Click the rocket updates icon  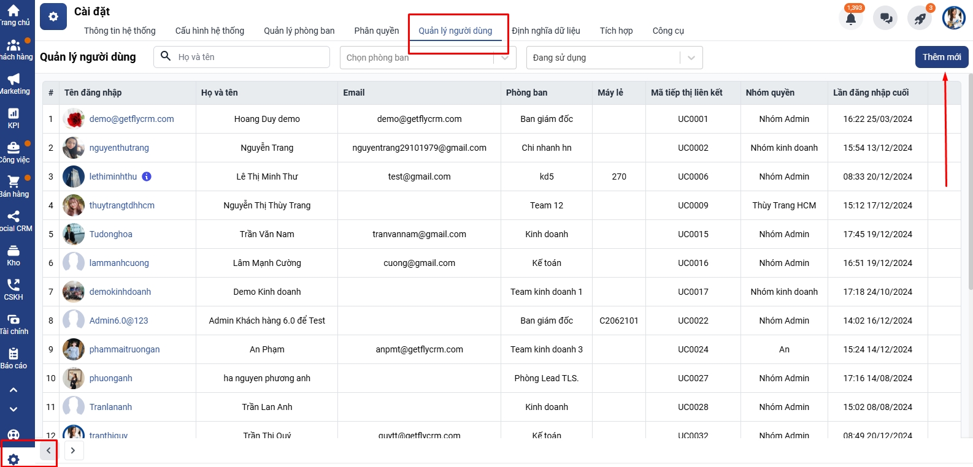(x=920, y=18)
